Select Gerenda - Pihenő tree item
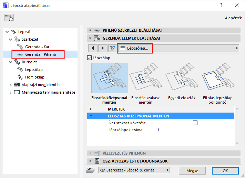This screenshot has height=178, width=245. point(40,54)
